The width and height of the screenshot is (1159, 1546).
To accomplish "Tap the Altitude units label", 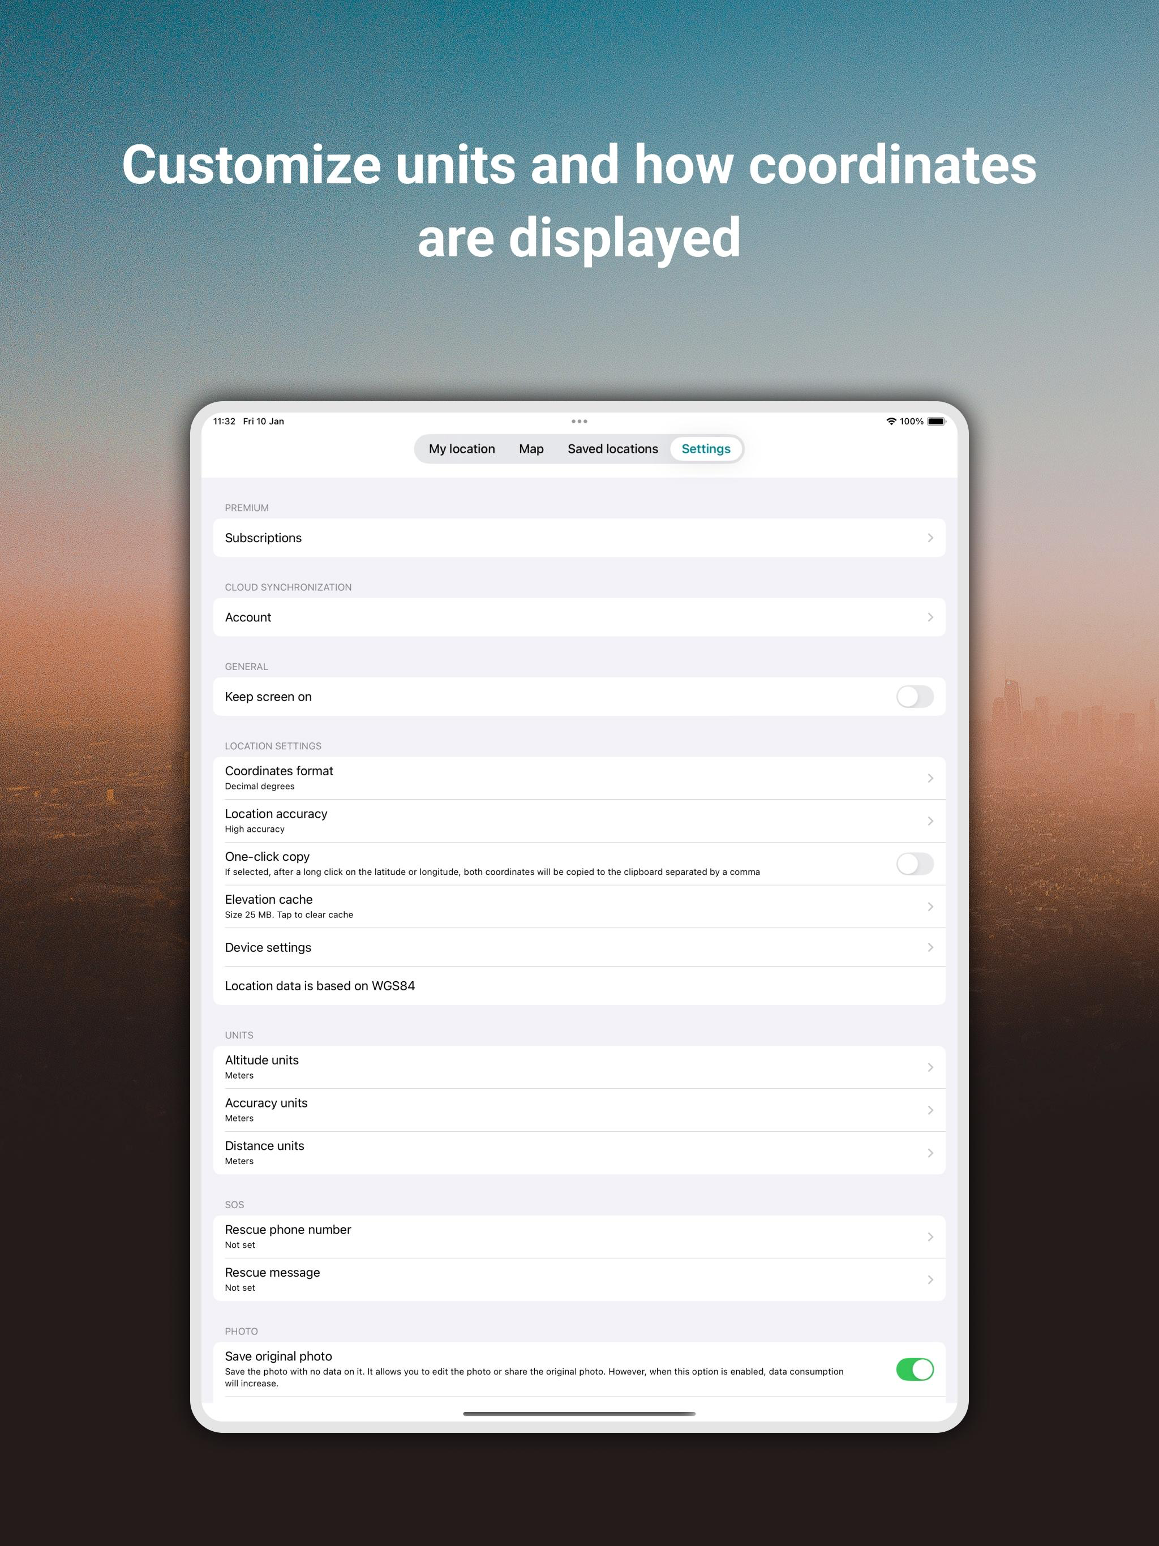I will click(x=261, y=1060).
